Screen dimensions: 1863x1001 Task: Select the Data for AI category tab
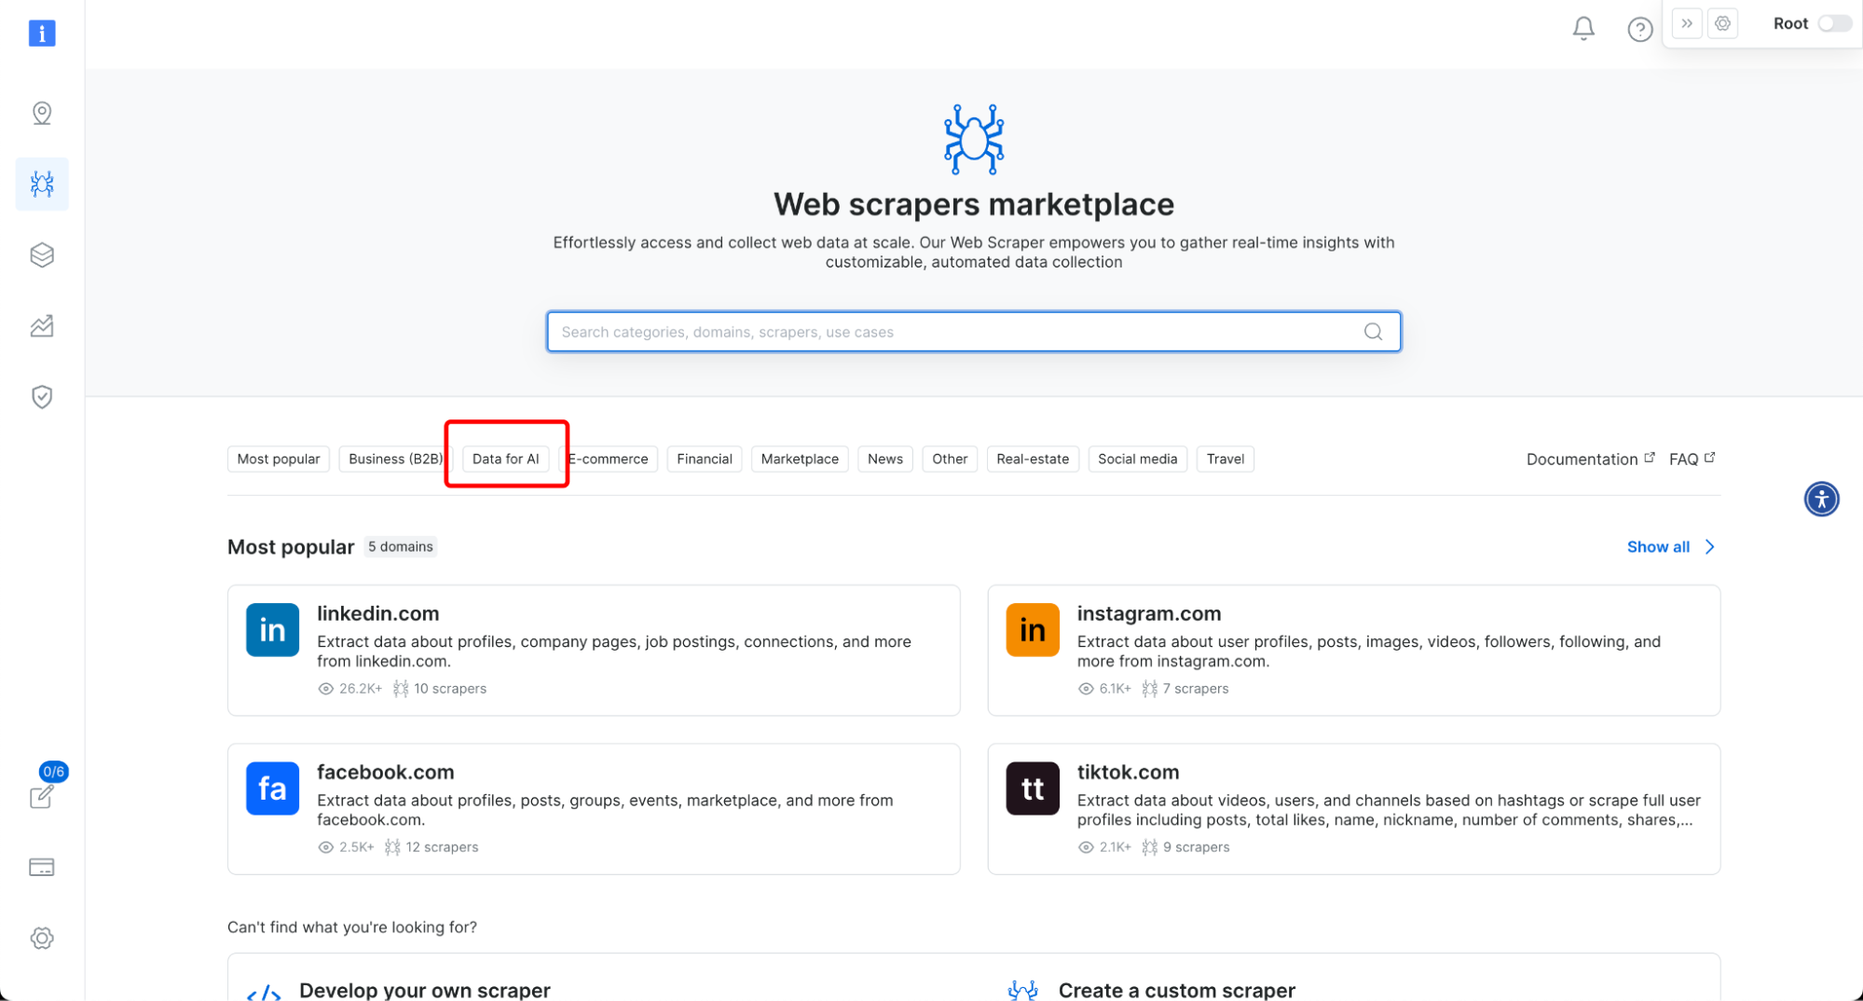pos(505,459)
